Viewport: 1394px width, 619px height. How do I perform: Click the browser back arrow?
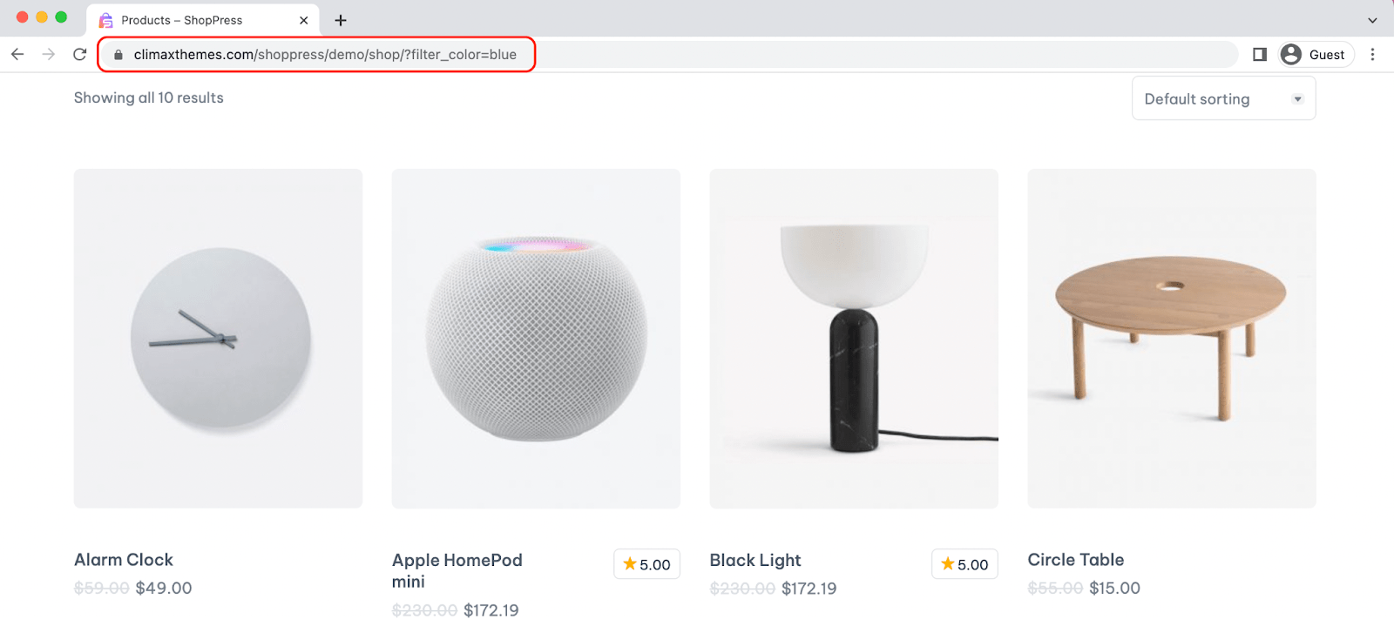17,54
